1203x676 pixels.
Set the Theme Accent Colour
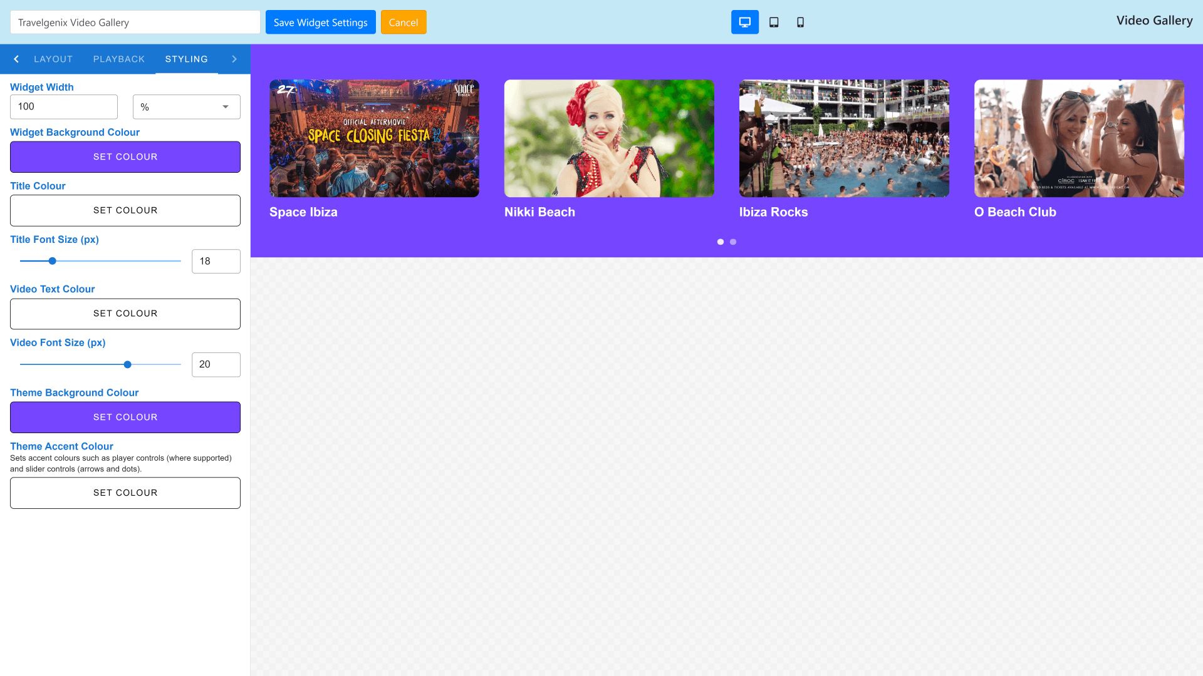pyautogui.click(x=125, y=493)
